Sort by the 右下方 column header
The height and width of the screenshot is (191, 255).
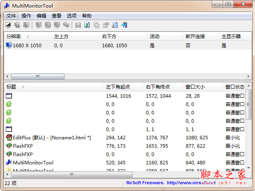pyautogui.click(x=123, y=36)
